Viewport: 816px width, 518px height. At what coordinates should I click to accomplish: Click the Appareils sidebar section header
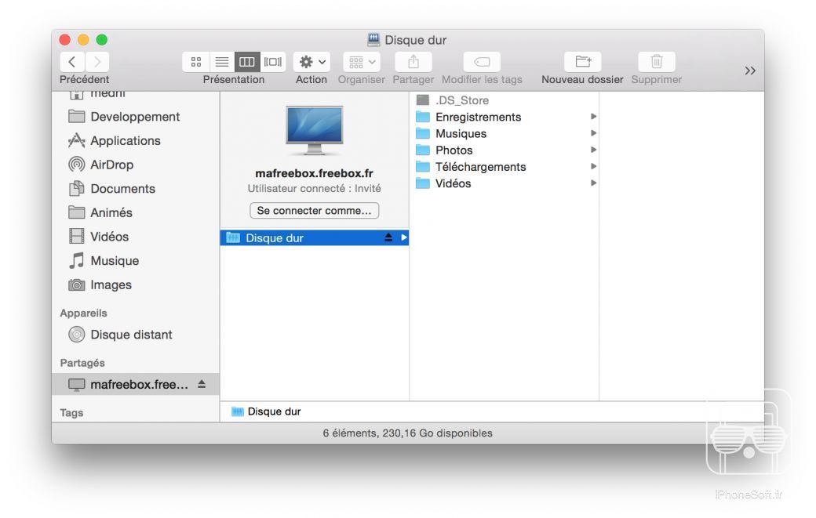[x=83, y=313]
